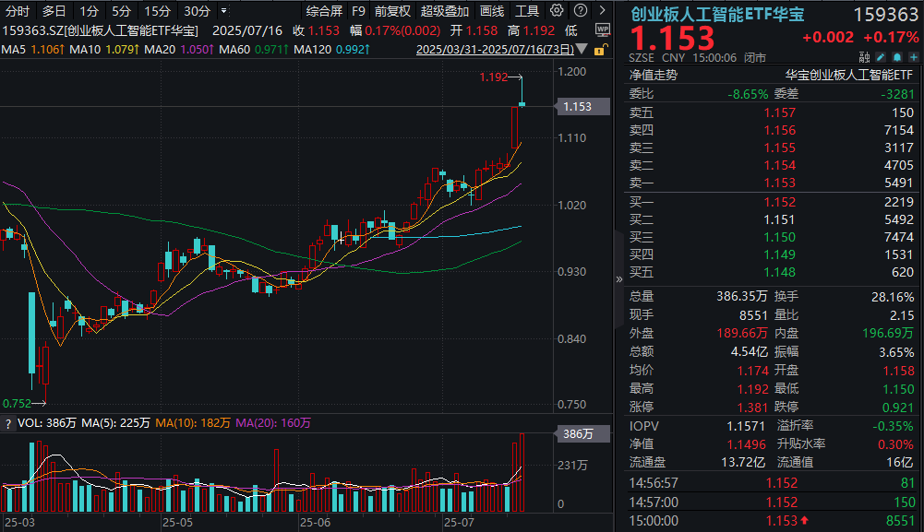
Task: Set a price alert with bell icon
Action: pyautogui.click(x=897, y=57)
